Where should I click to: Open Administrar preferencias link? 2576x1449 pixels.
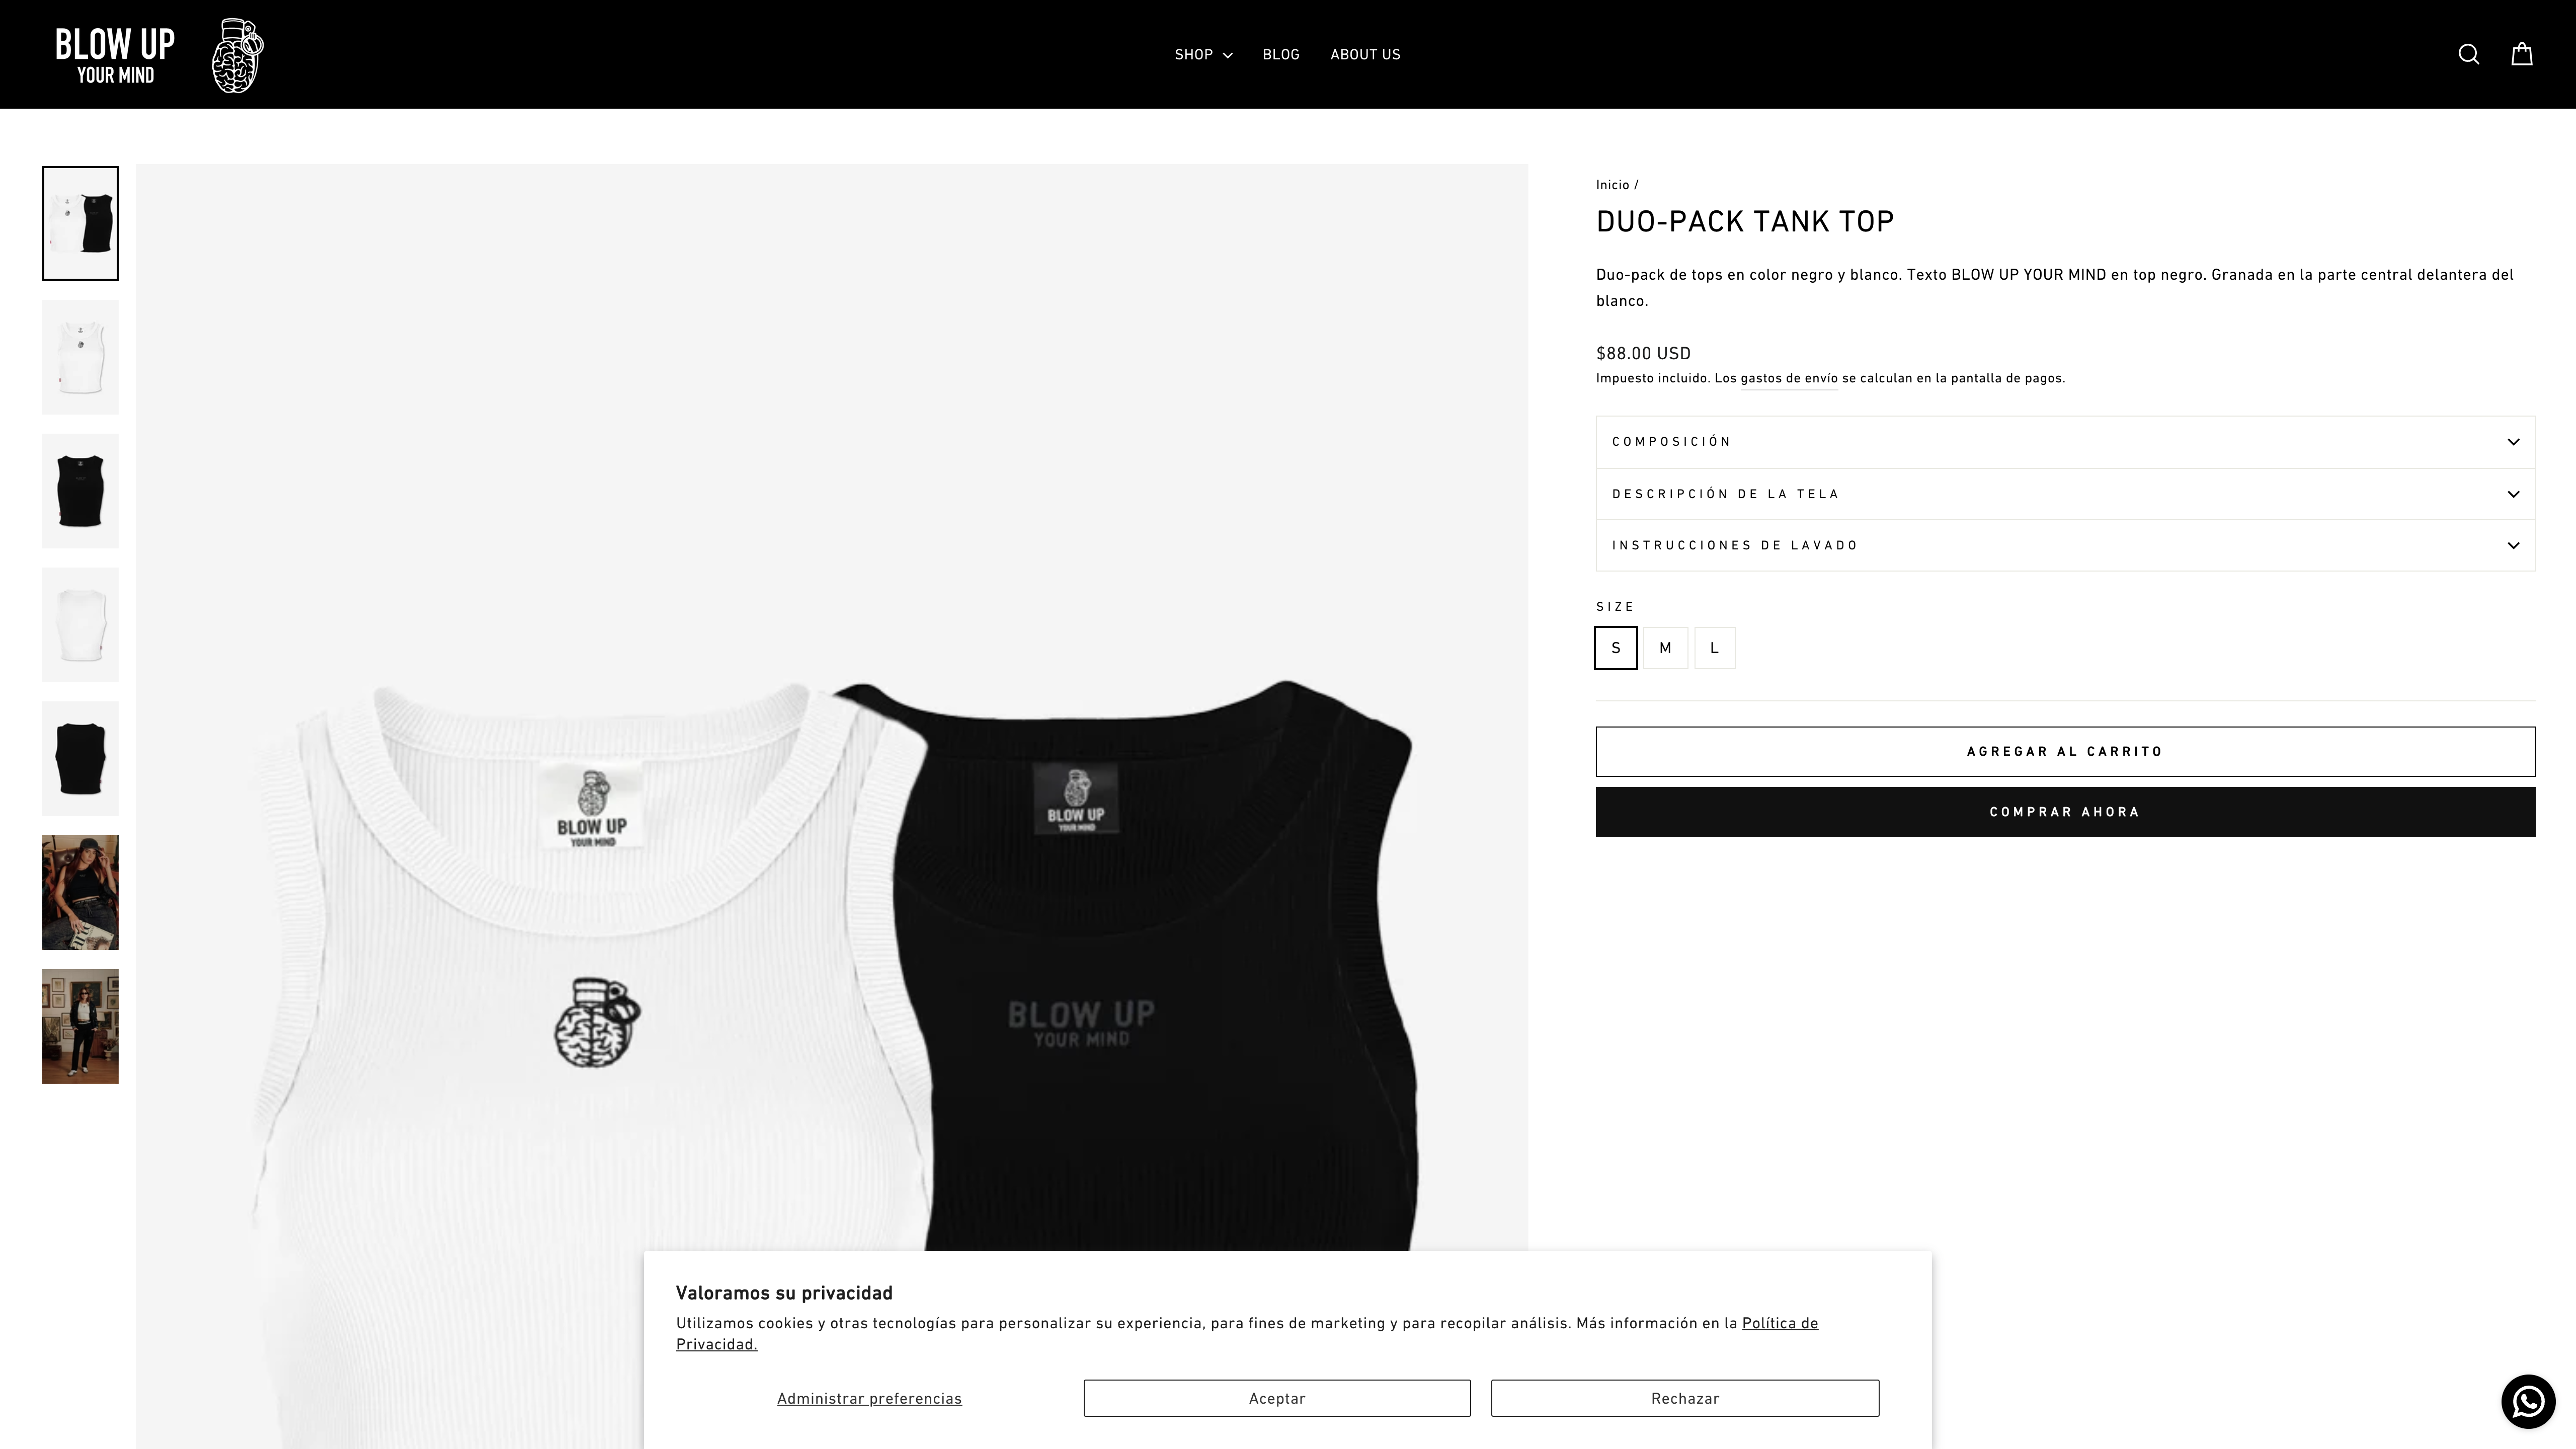pos(869,1398)
